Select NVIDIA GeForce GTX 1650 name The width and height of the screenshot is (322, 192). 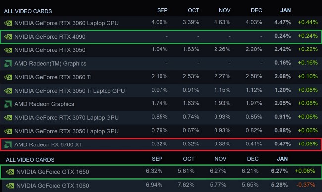53,172
